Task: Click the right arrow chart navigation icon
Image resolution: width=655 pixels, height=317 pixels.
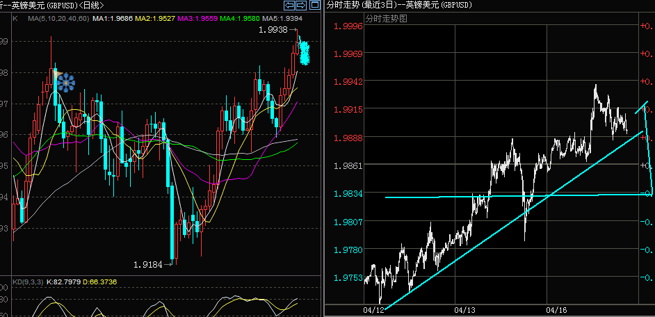Action: click(301, 5)
